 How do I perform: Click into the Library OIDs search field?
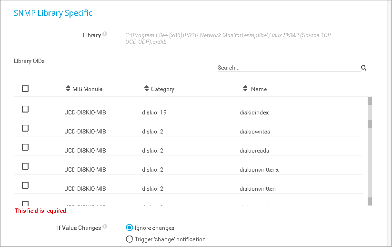286,68
